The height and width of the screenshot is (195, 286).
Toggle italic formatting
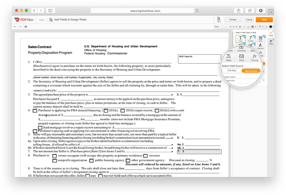[x=244, y=27]
